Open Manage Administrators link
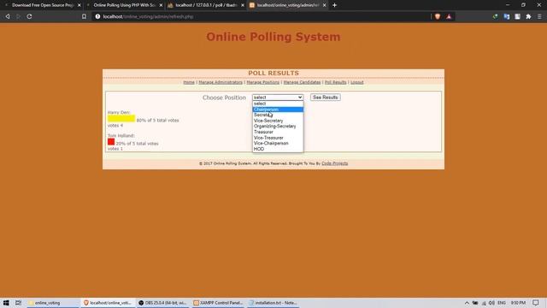 221,82
